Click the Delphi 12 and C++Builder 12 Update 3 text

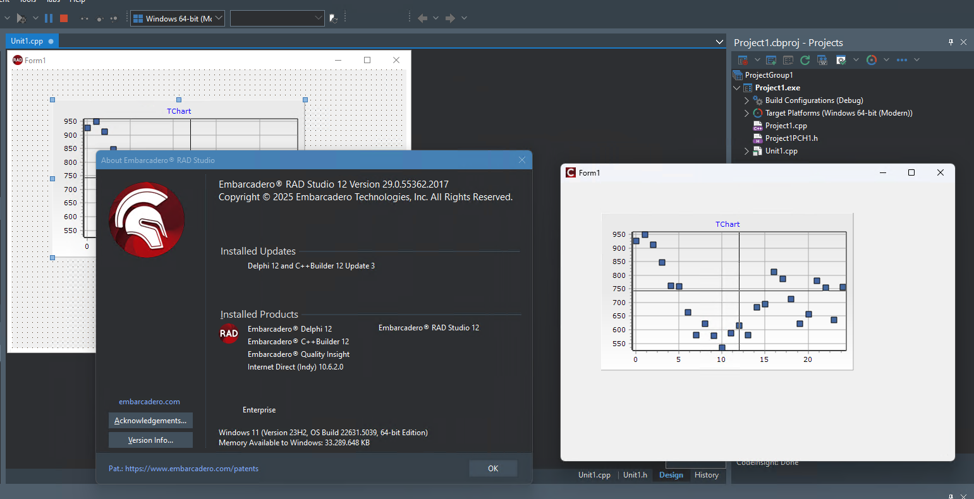(311, 266)
